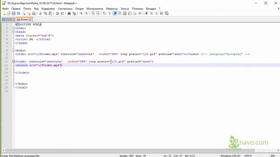Click the 'Ln : 12' status bar entry
This screenshot has width=280, height=157.
point(167,156)
